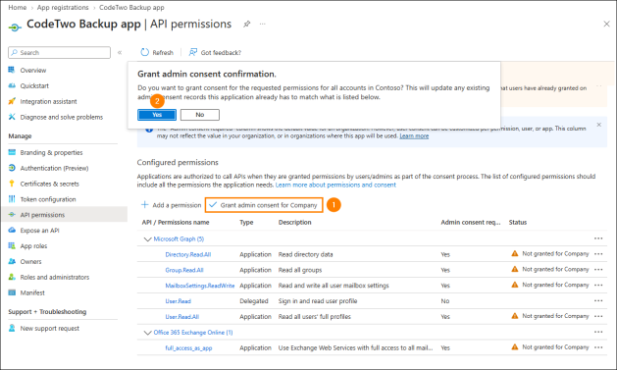
Task: Click the Integration assistant rocket icon
Action: coord(12,101)
